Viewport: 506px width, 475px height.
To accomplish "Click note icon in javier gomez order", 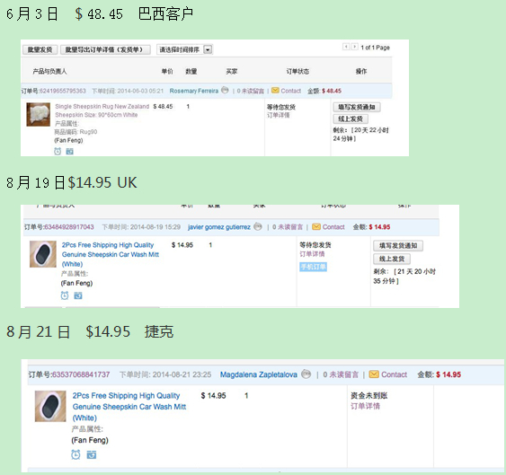I will [78, 295].
